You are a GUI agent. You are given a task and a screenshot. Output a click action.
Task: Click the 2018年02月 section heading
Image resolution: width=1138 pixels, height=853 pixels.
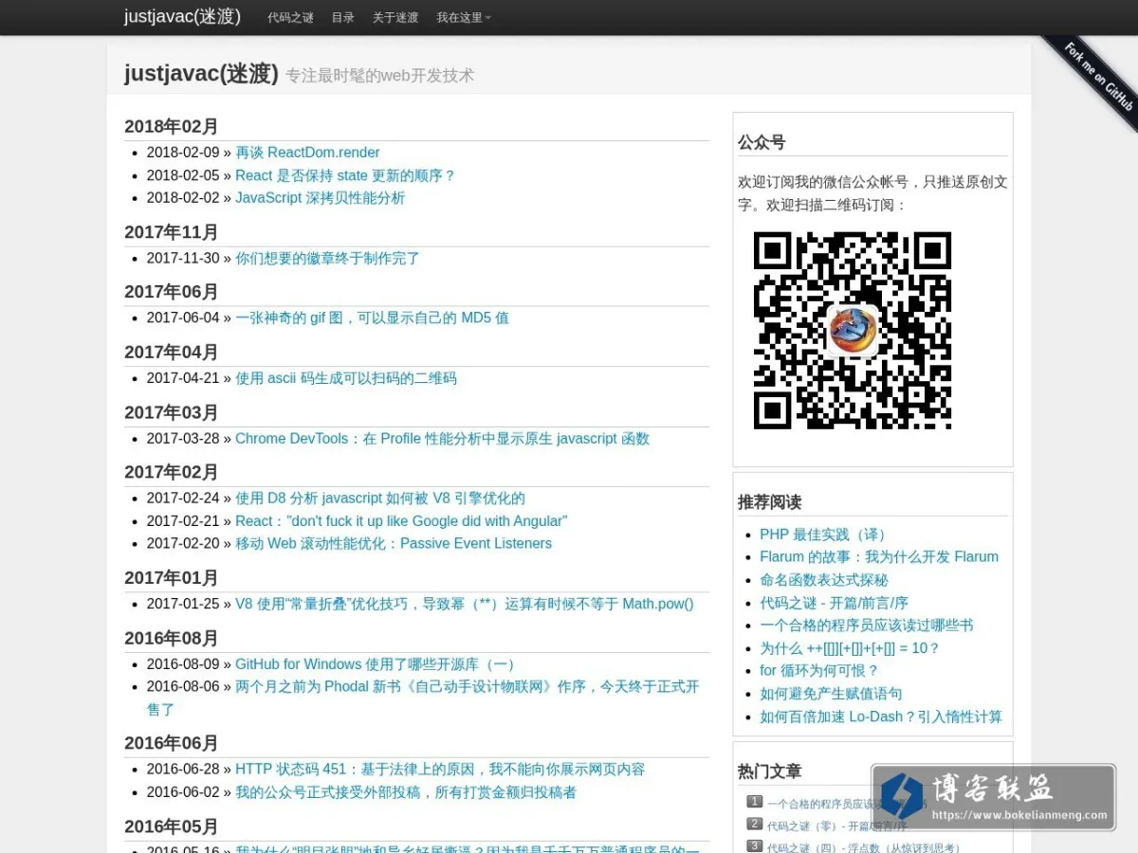point(172,127)
